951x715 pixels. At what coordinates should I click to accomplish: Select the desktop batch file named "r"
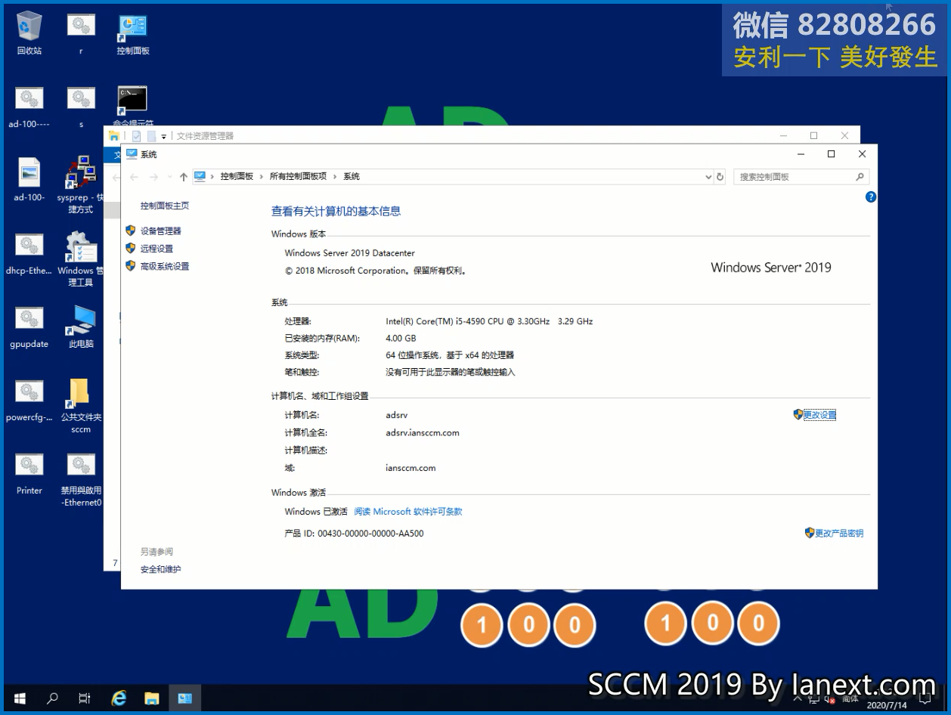point(81,34)
